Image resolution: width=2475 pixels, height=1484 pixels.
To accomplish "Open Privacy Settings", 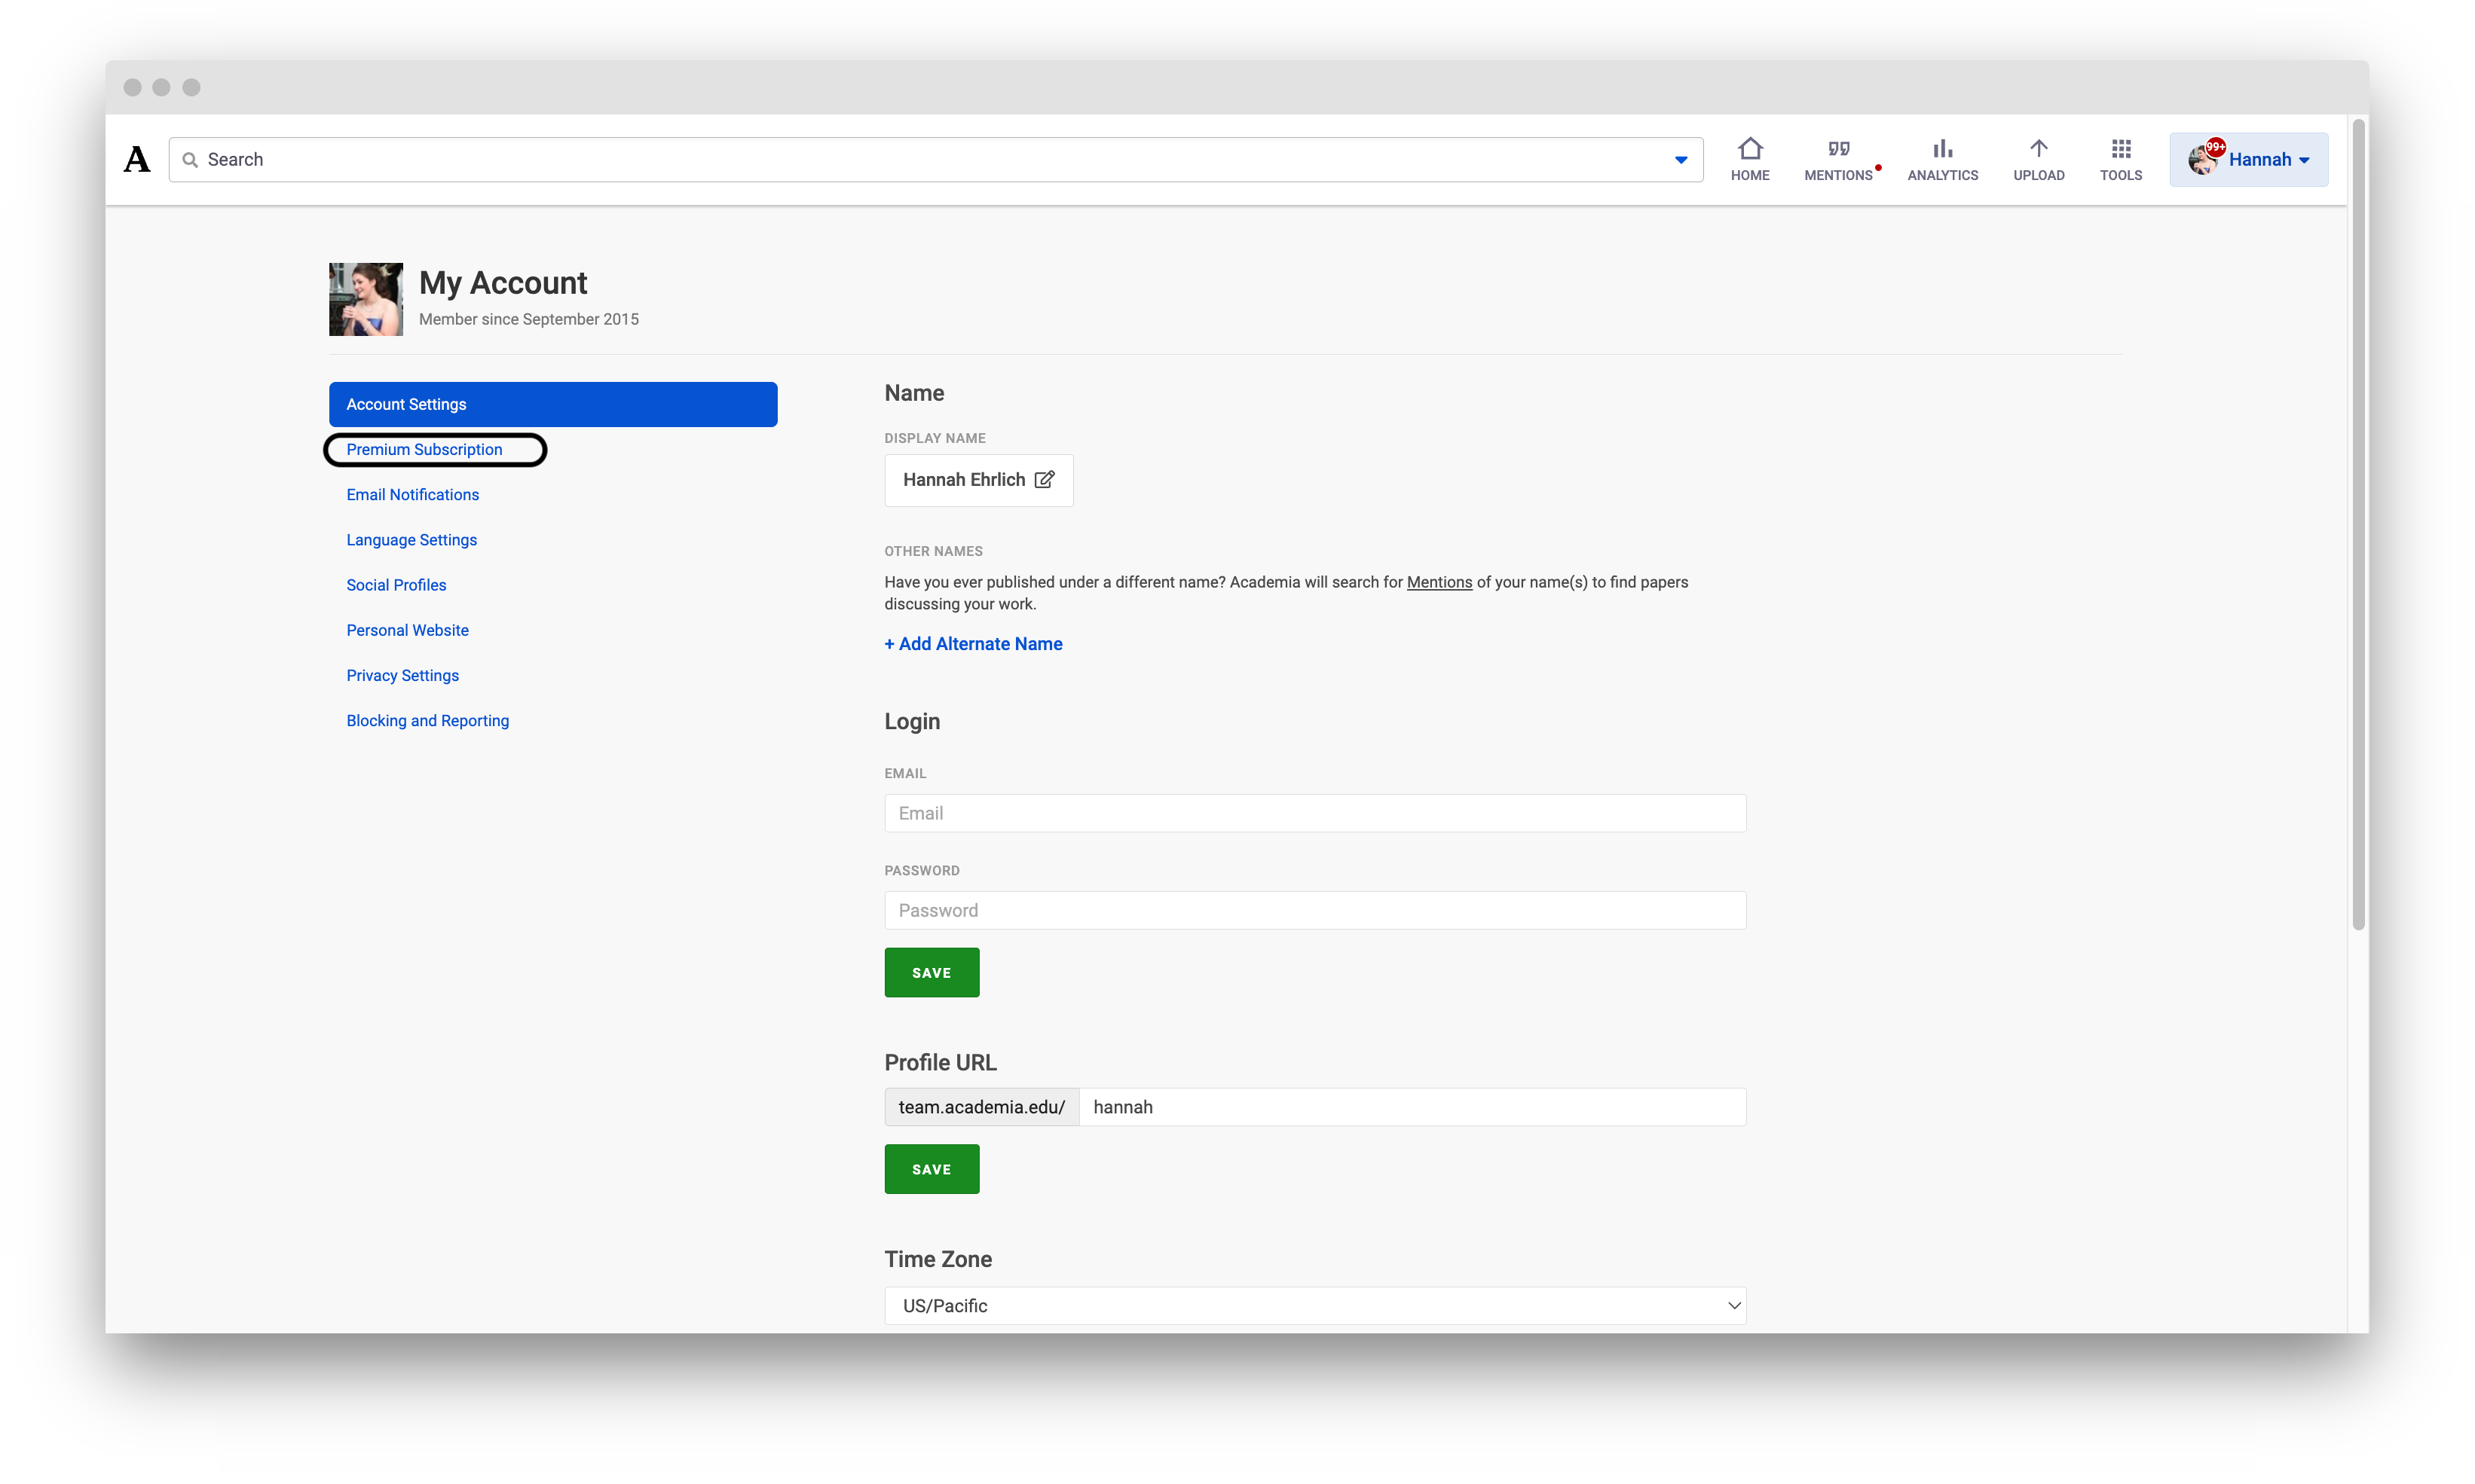I will pyautogui.click(x=402, y=675).
